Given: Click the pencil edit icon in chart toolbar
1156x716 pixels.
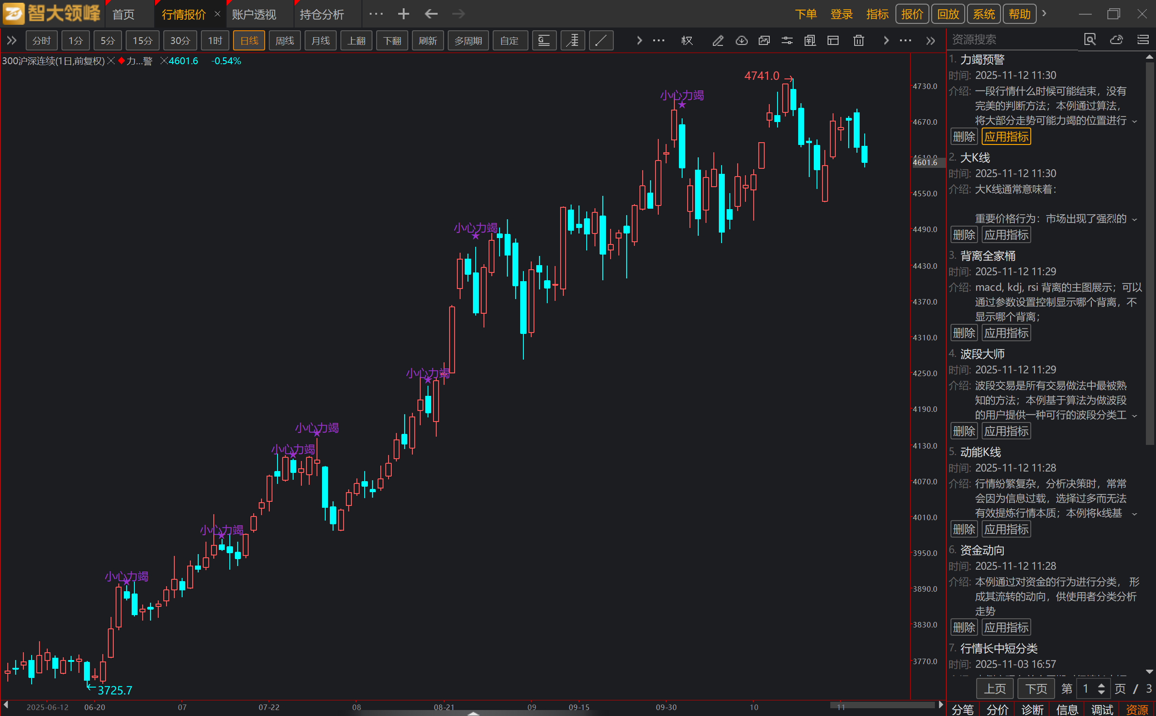Looking at the screenshot, I should (717, 41).
